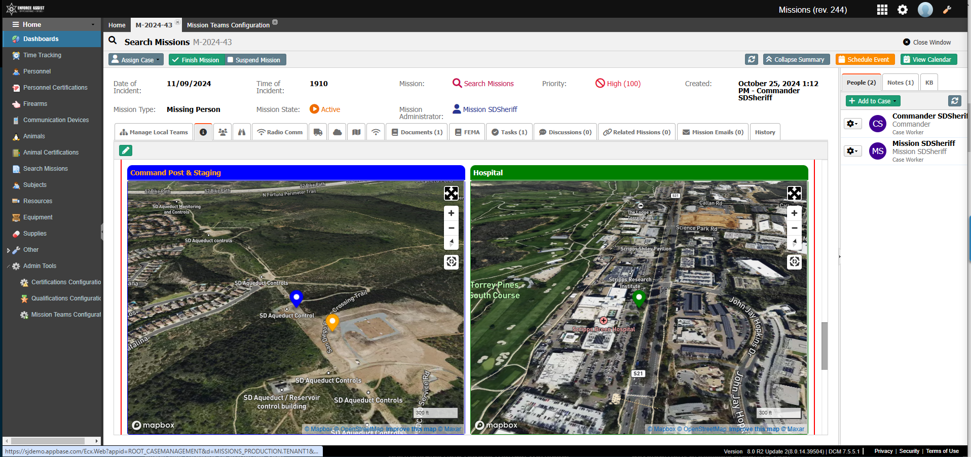The width and height of the screenshot is (971, 457).
Task: Click the blue marker on Command Post map
Action: pyautogui.click(x=296, y=298)
